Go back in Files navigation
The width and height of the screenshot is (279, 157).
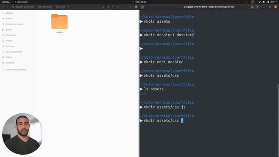tap(3, 7)
